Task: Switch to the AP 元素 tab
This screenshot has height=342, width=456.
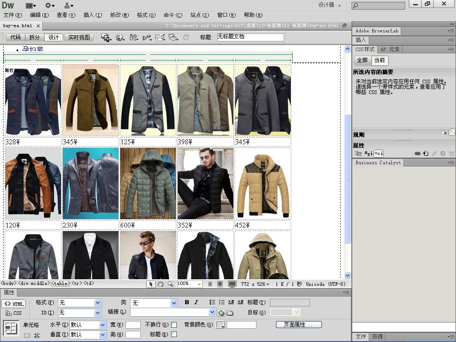Action: (390, 49)
